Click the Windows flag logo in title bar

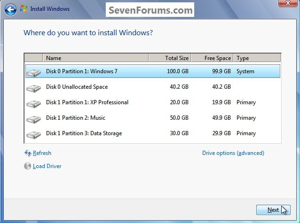click(24, 9)
